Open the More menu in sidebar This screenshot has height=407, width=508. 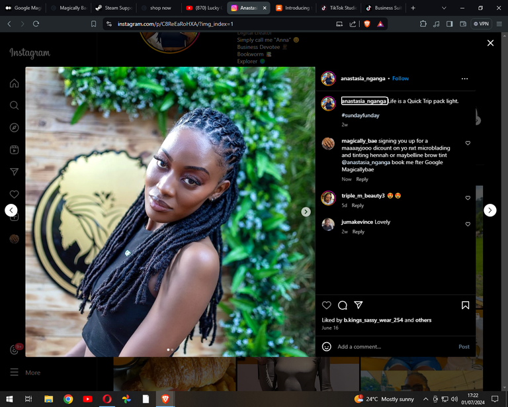pyautogui.click(x=25, y=373)
